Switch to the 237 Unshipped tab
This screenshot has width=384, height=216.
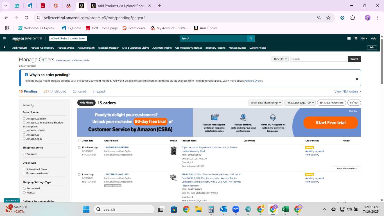55,91
